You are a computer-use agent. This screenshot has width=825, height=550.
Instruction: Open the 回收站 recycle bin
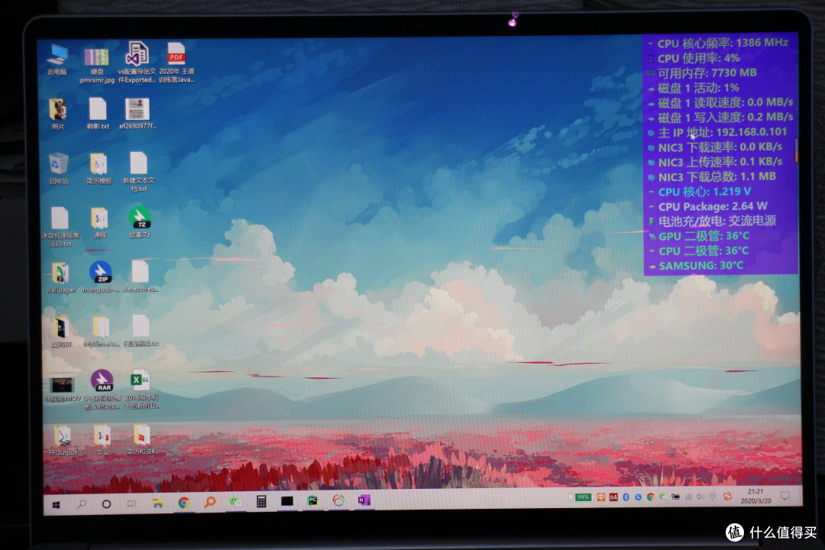[59, 168]
